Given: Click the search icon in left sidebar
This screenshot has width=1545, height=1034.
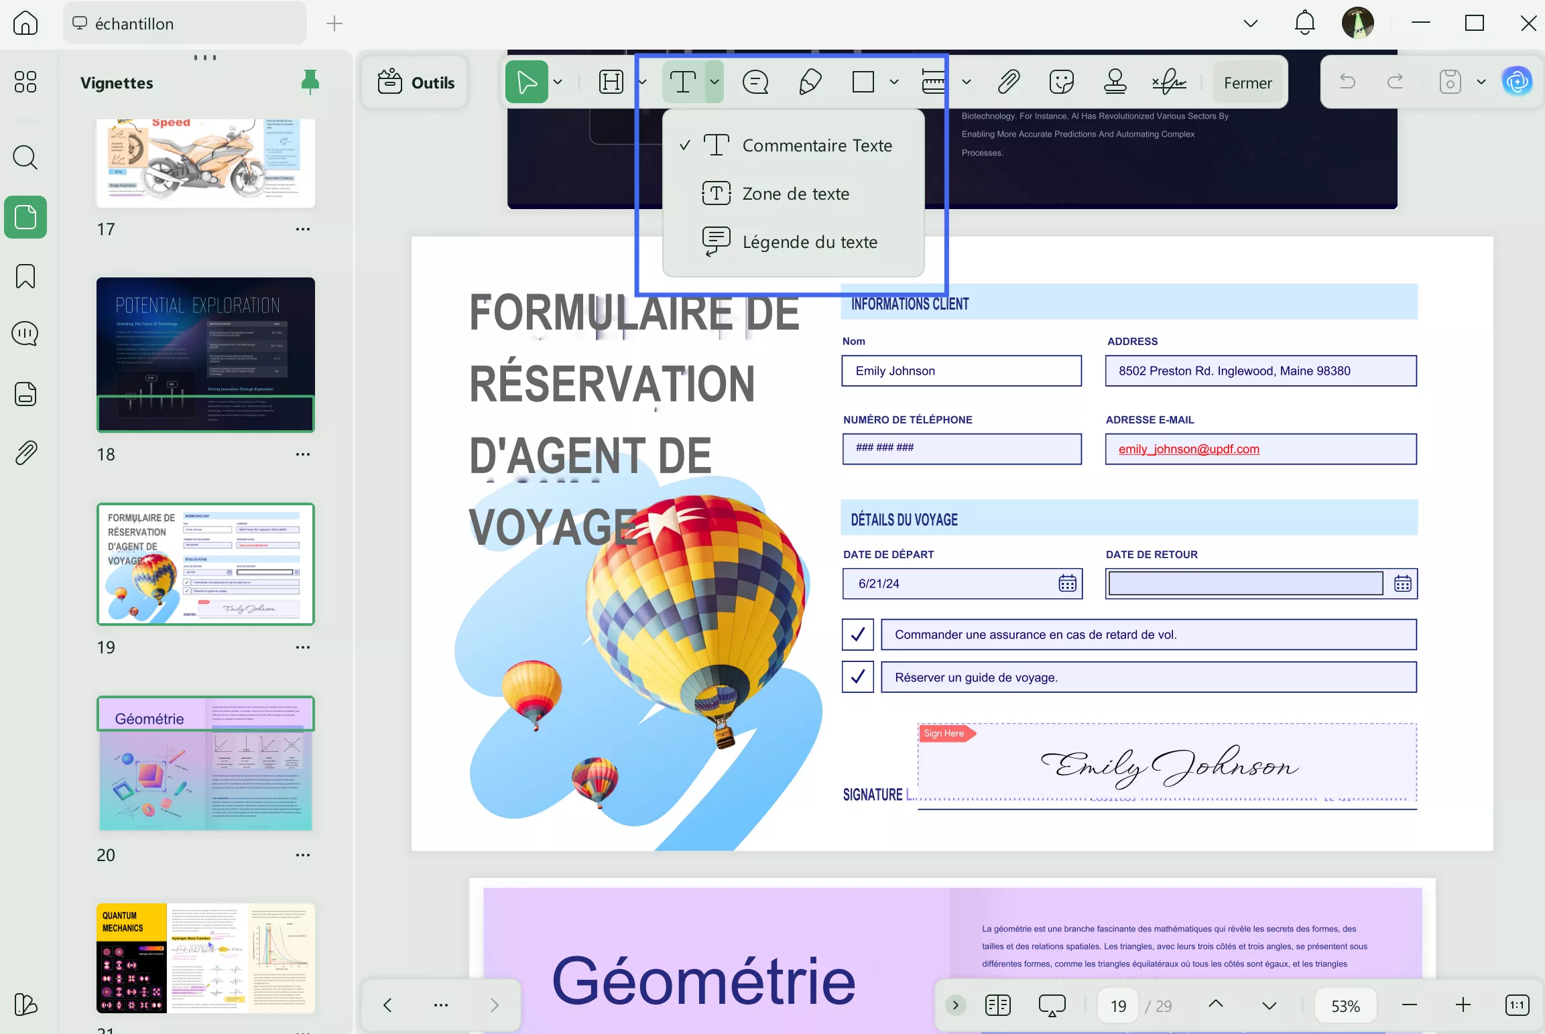Looking at the screenshot, I should point(25,158).
